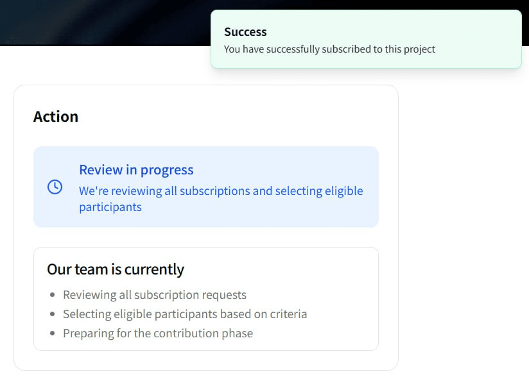The height and width of the screenshot is (379, 529).
Task: Click the clock icon in the review banner
Action: pyautogui.click(x=55, y=187)
